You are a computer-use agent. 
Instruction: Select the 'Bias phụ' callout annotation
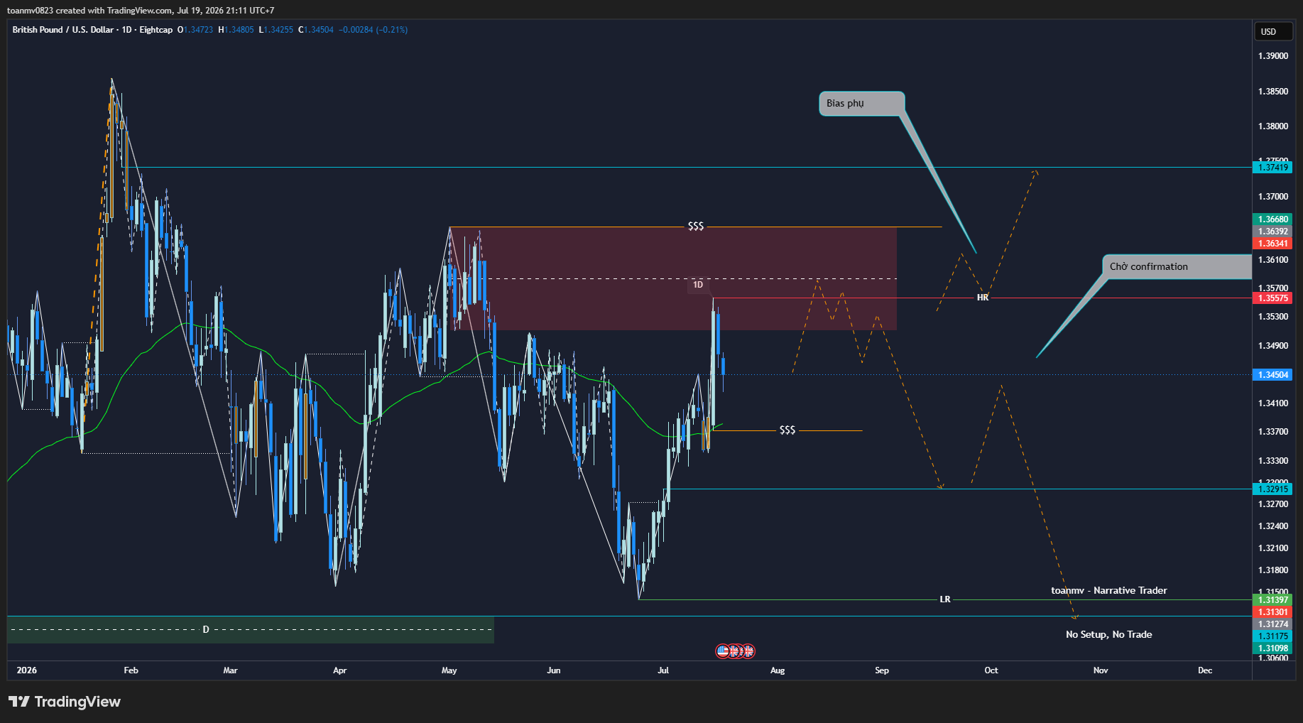pyautogui.click(x=861, y=104)
